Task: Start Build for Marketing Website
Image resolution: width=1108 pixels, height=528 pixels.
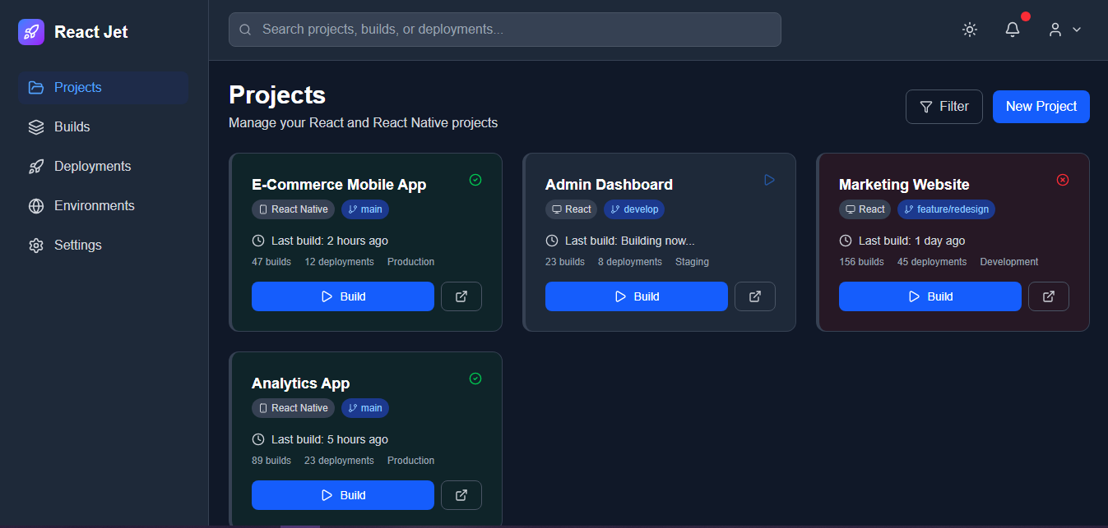Action: pyautogui.click(x=930, y=296)
